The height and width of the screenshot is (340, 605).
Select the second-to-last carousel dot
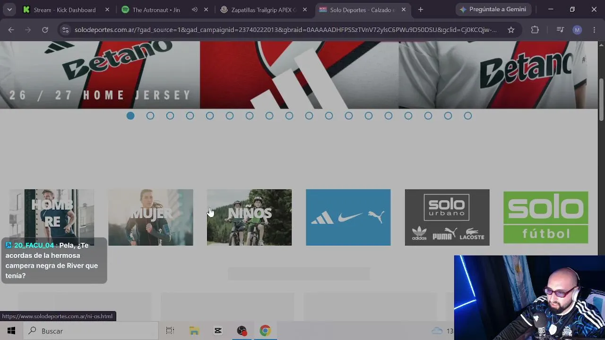point(448,116)
